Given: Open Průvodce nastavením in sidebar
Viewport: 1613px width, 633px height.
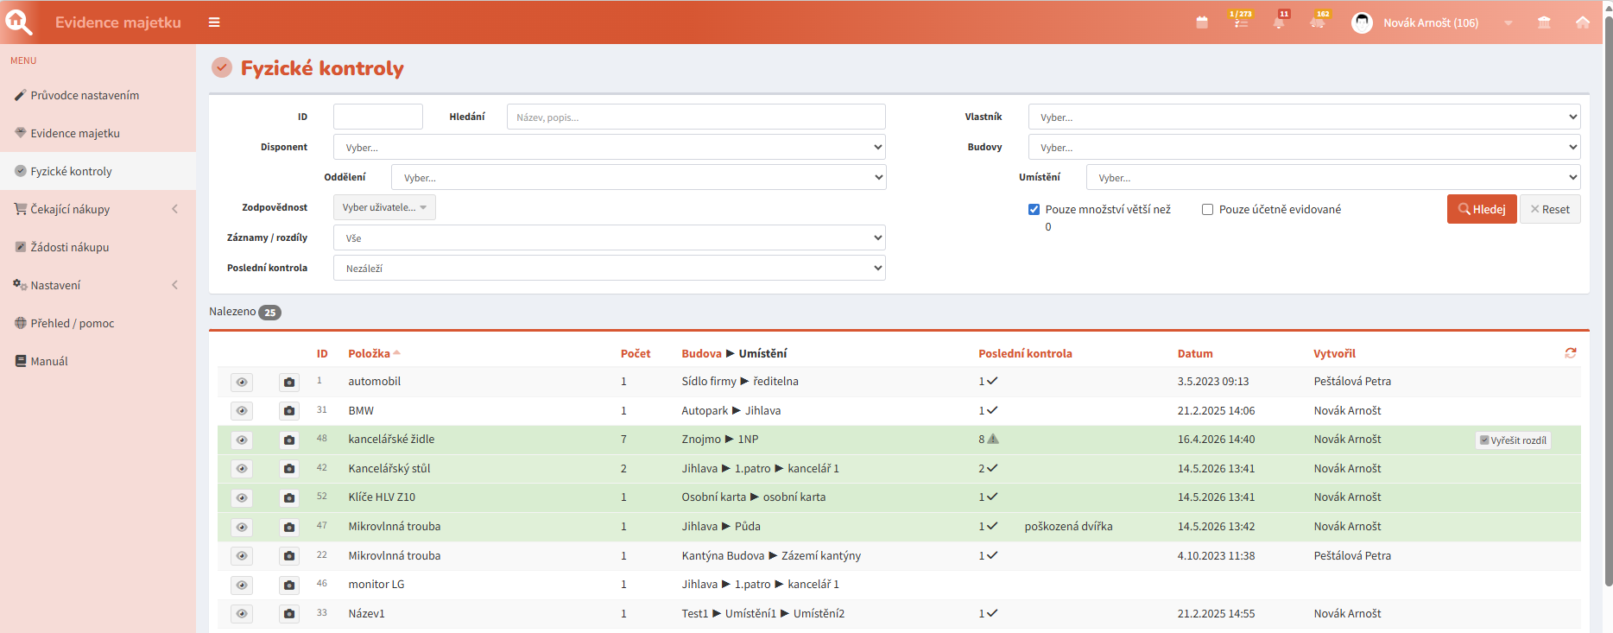Looking at the screenshot, I should [98, 95].
